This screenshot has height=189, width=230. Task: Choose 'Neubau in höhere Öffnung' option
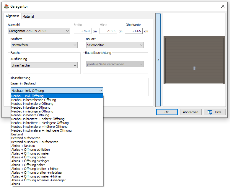[30, 115]
